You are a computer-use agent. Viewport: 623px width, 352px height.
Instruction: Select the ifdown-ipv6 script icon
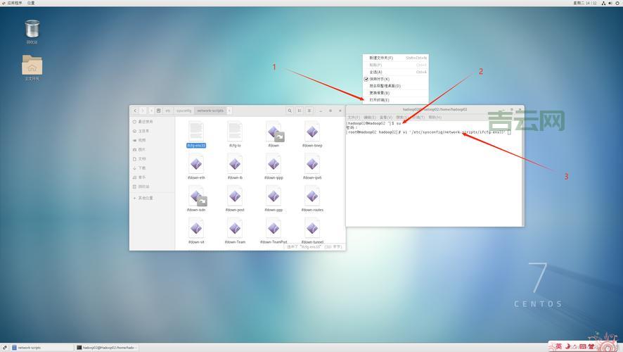(x=312, y=164)
